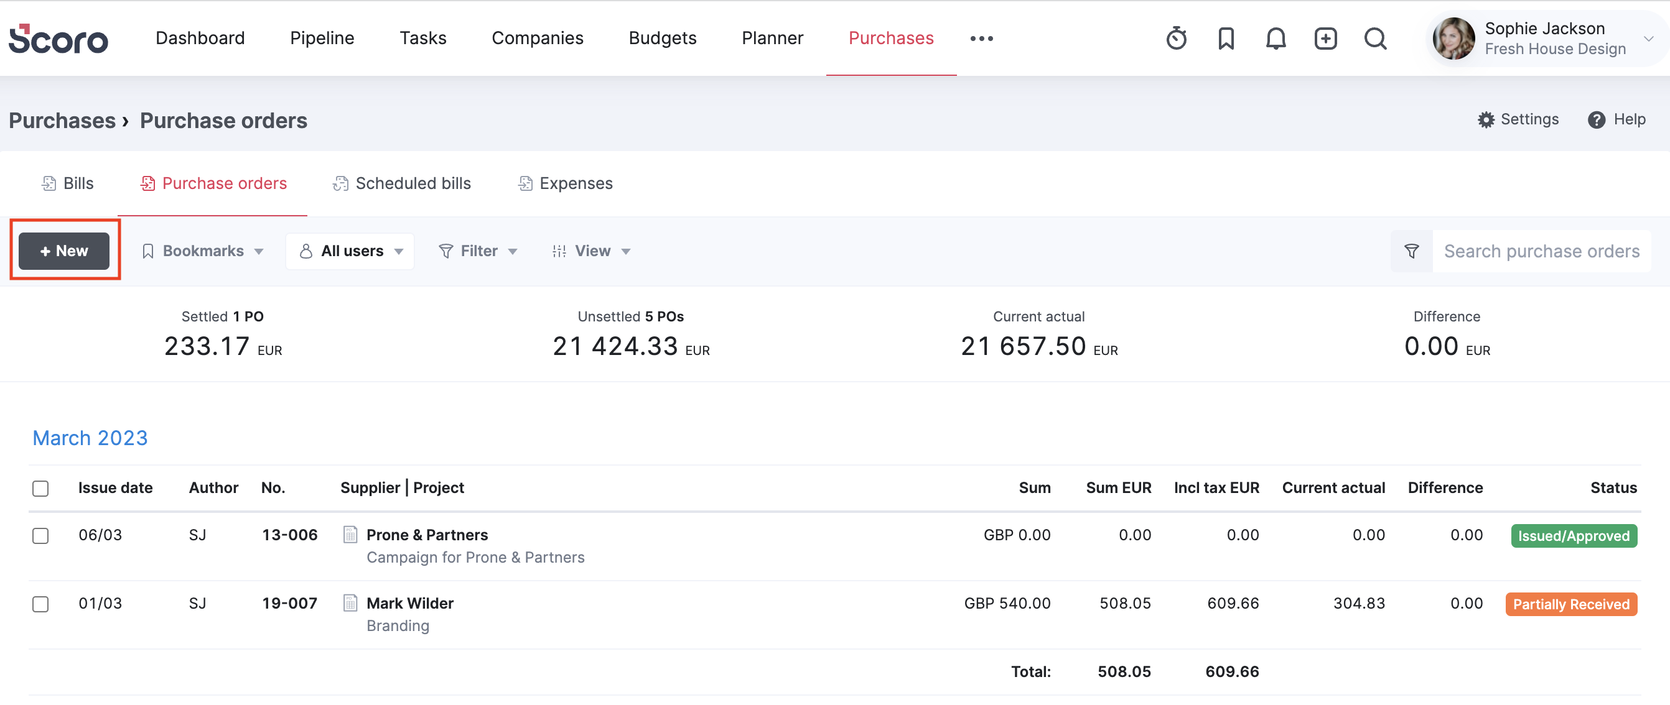The image size is (1670, 705).
Task: Open Budgets in main navigation
Action: 663,38
